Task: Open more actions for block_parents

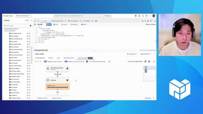Action: (x=30, y=41)
